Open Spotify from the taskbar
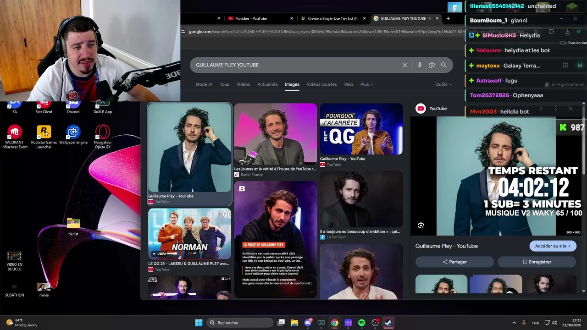This screenshot has width=587, height=330. click(361, 323)
